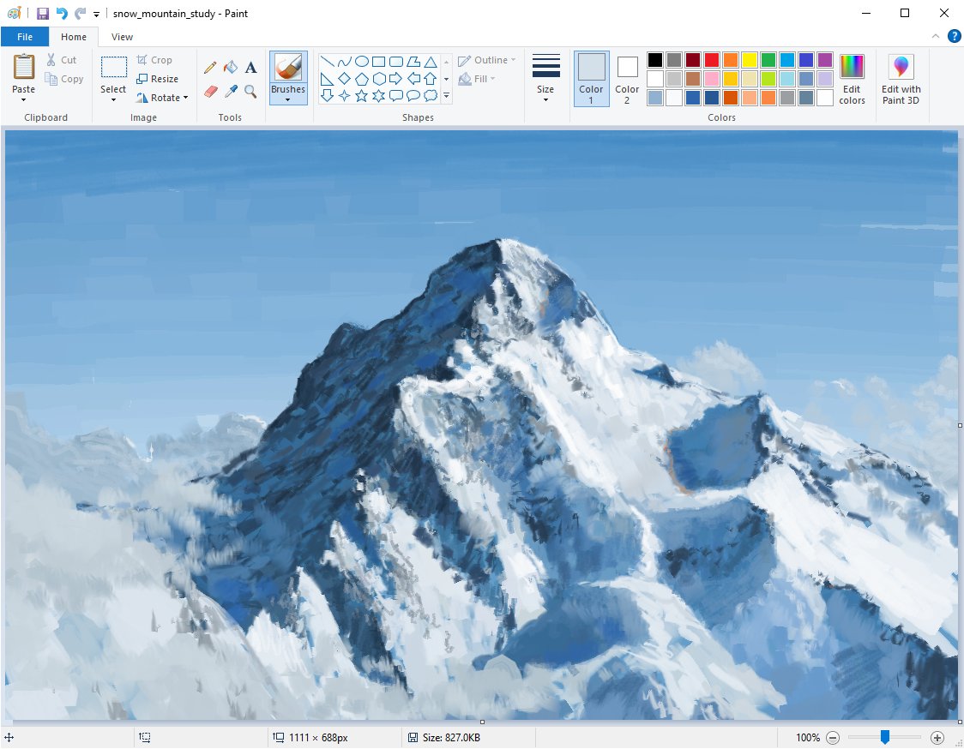The height and width of the screenshot is (749, 964).
Task: Activate the Color picker eyedropper tool
Action: (231, 92)
